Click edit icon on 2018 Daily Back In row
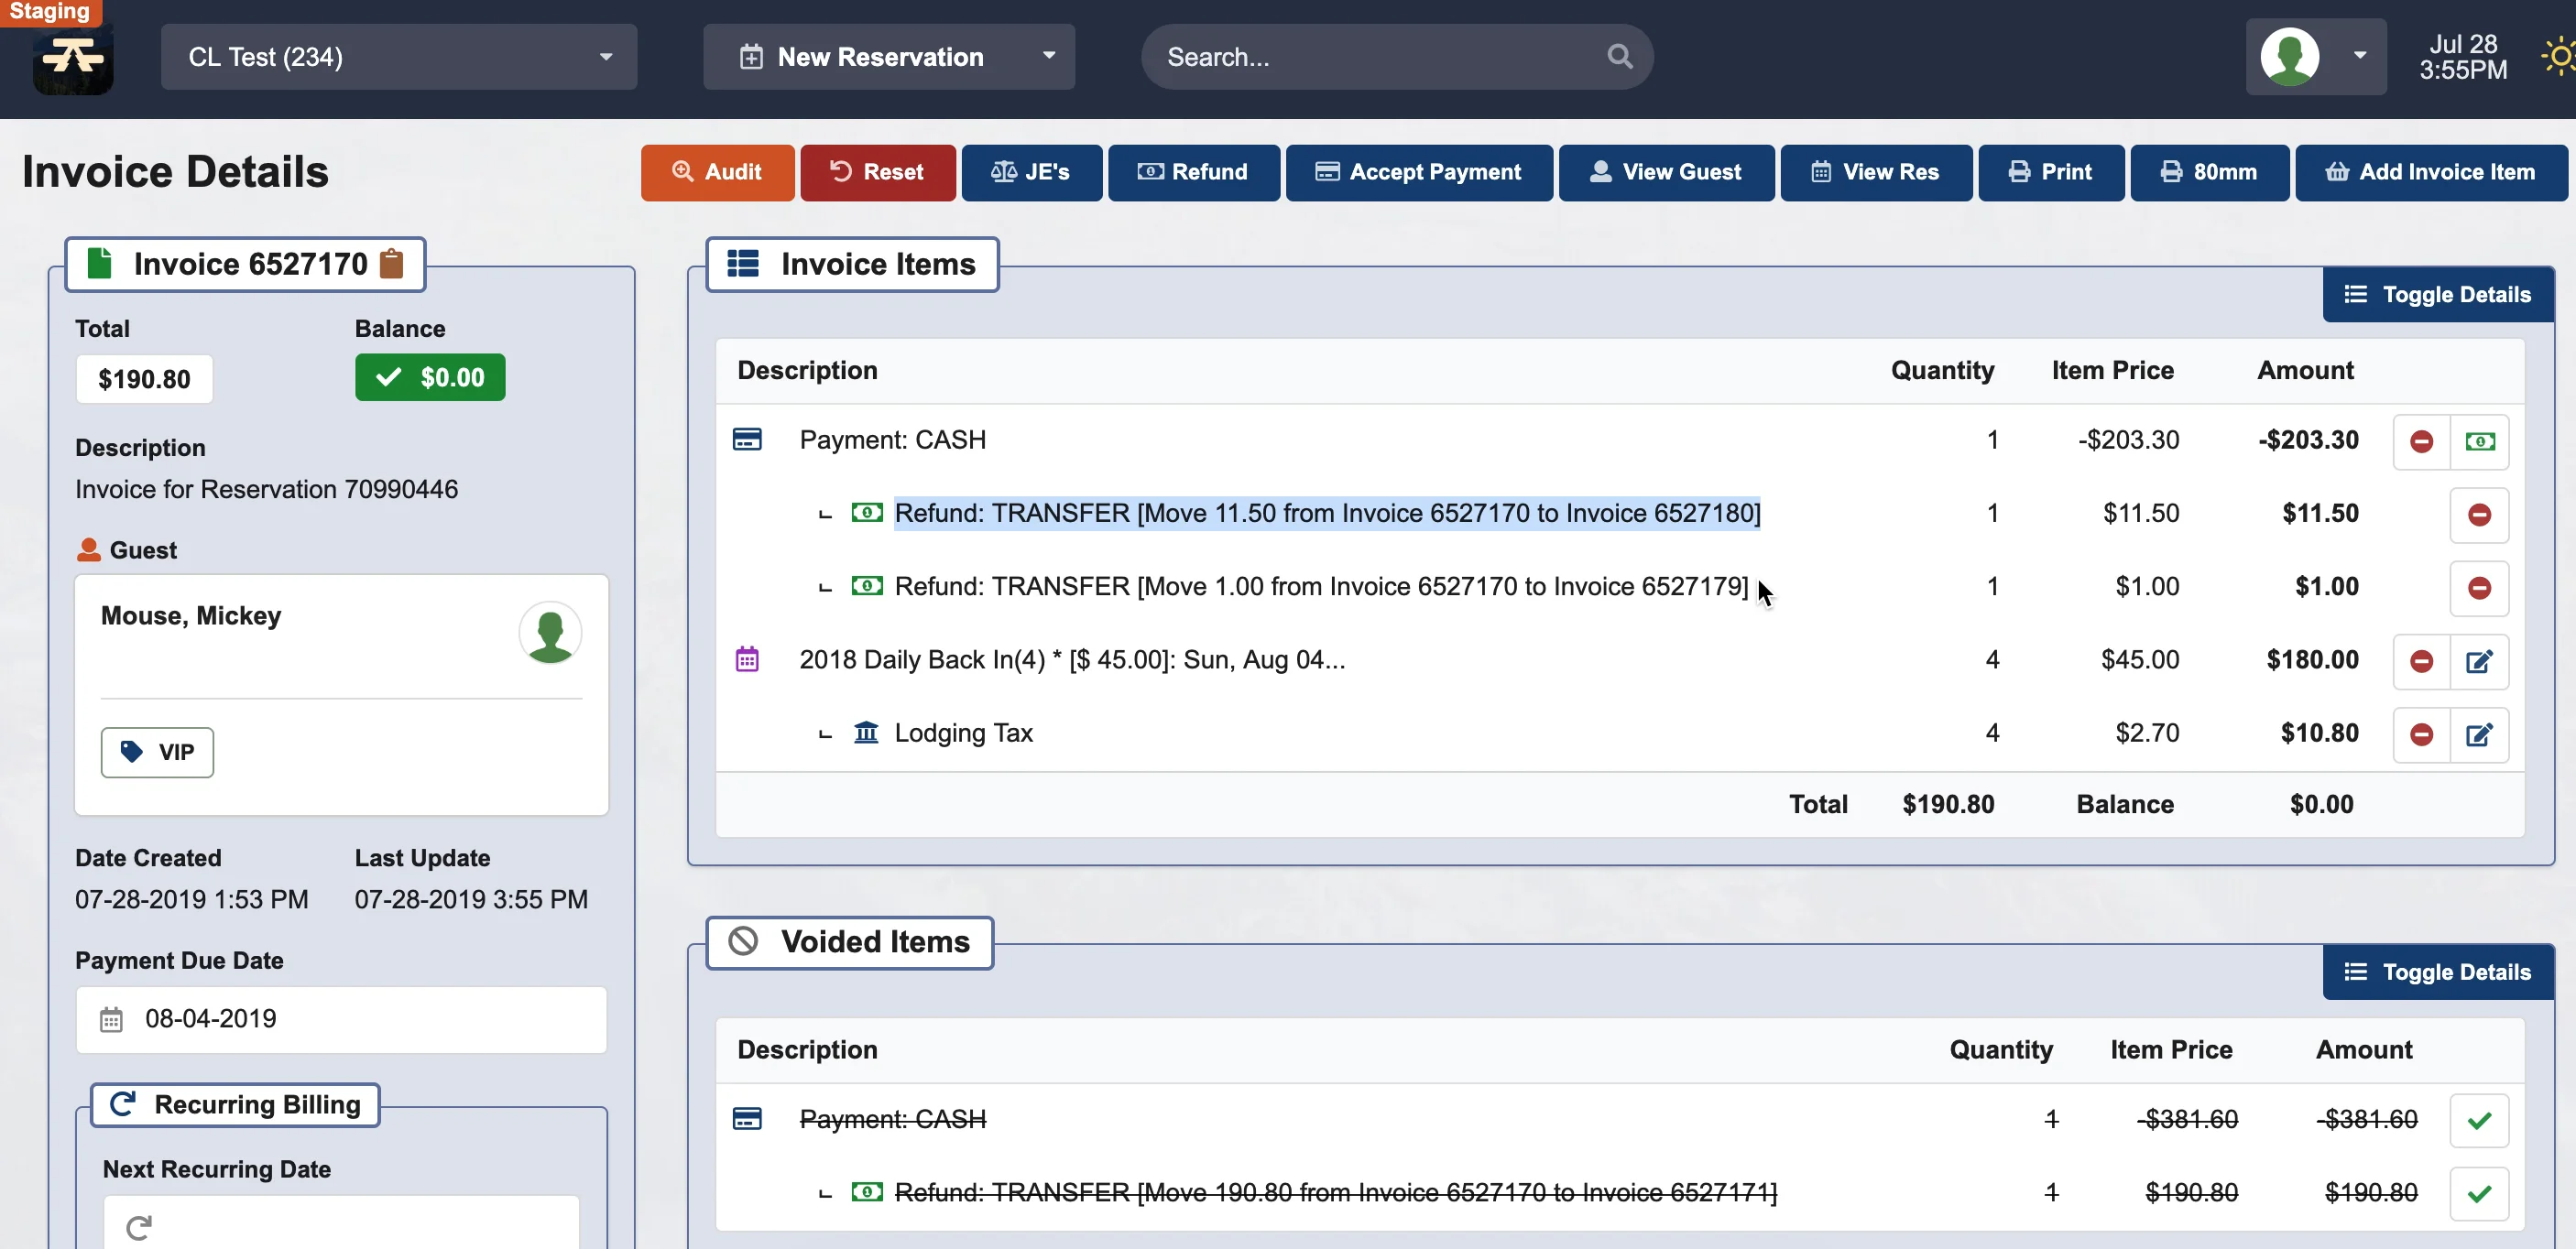This screenshot has height=1249, width=2576. [2479, 661]
